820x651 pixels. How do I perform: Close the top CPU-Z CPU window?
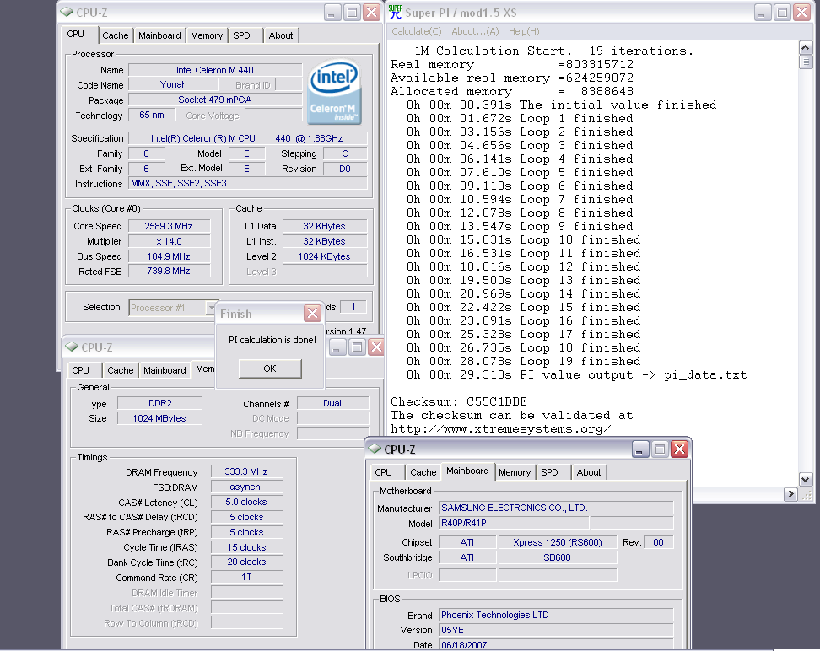coord(372,12)
